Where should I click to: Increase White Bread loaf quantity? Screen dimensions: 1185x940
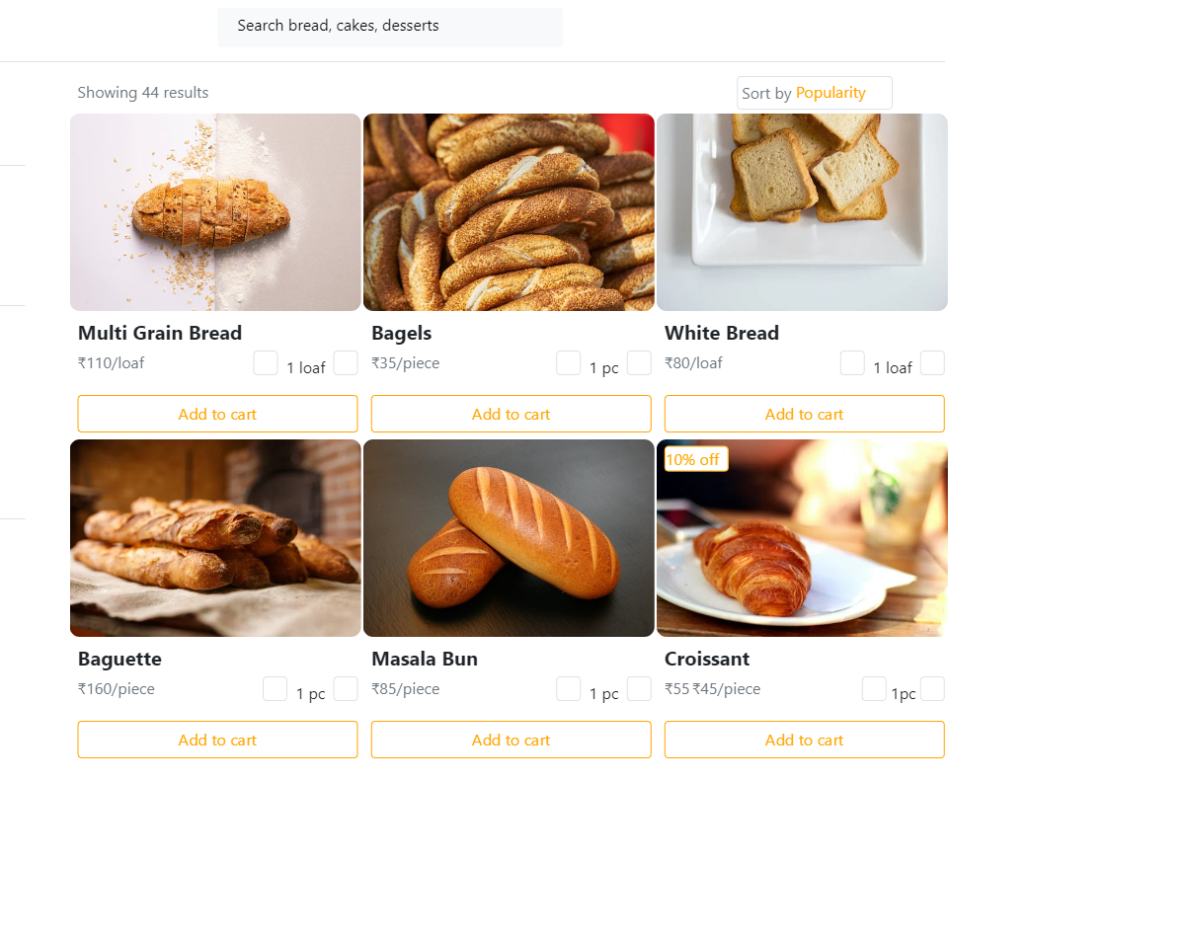[932, 363]
